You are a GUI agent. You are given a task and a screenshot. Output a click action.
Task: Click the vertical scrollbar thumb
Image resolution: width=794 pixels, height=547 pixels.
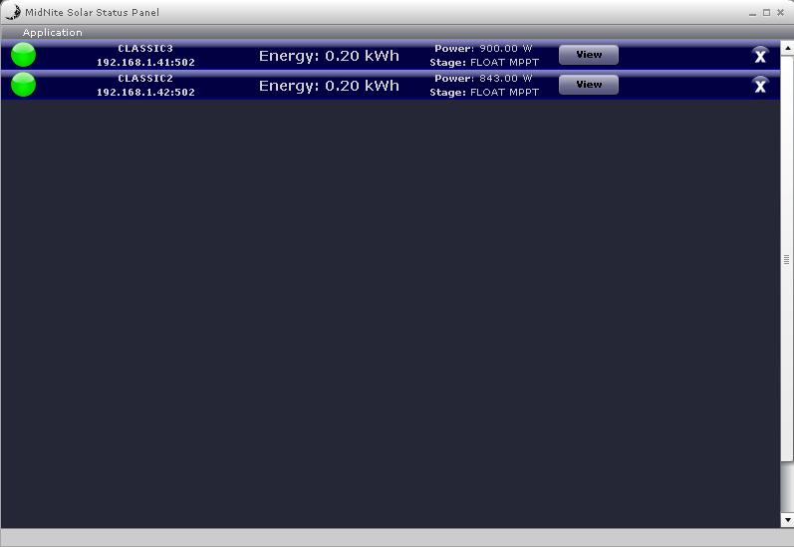(787, 259)
